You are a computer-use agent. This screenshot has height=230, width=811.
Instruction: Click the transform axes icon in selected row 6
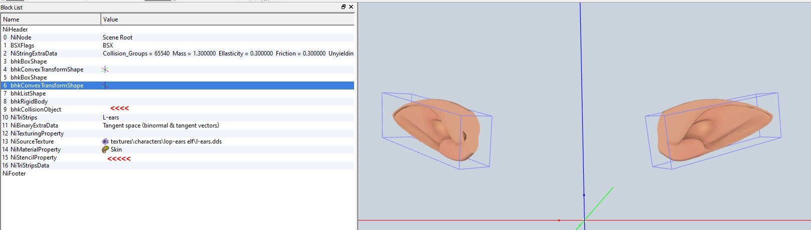pyautogui.click(x=105, y=85)
